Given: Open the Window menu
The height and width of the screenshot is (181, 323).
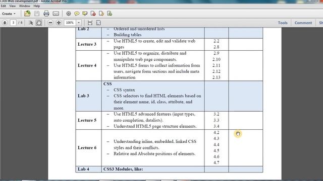Looking at the screenshot, I should coord(25,6).
